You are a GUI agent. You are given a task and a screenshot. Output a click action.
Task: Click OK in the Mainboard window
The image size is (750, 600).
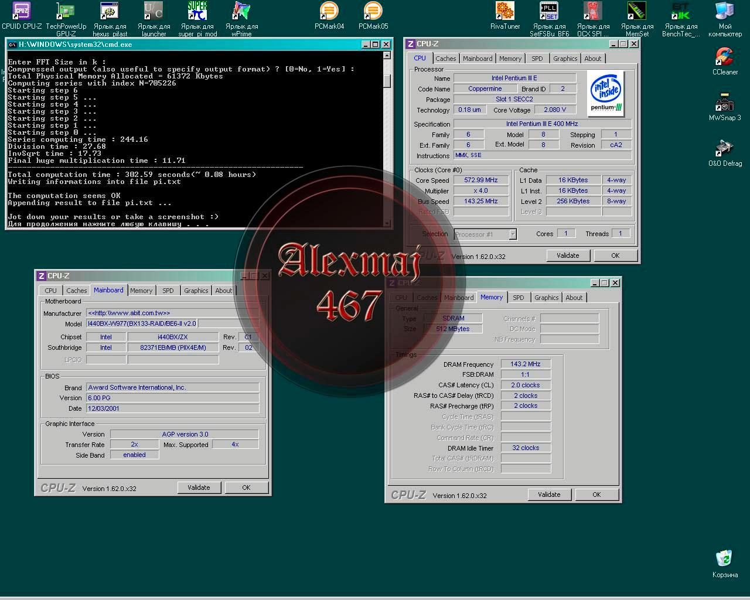click(246, 487)
